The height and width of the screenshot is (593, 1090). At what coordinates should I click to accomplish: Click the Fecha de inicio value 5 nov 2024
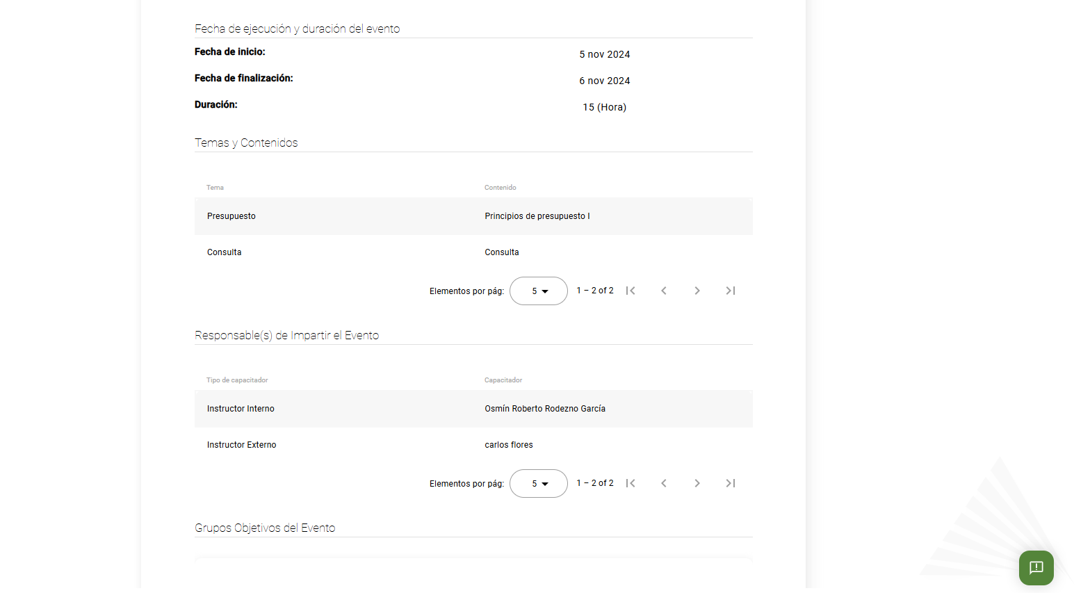(604, 54)
